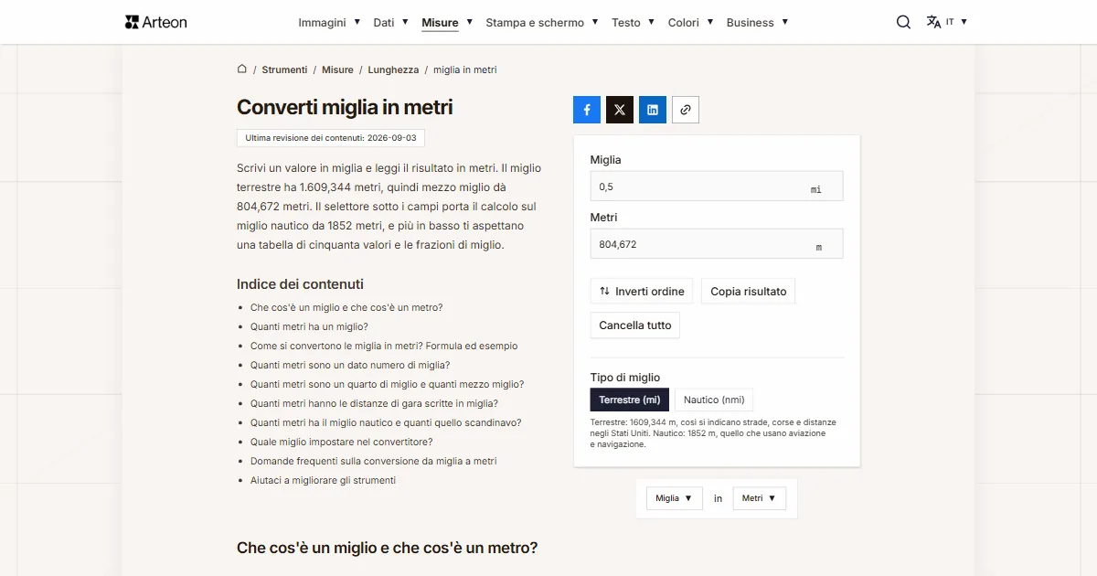Share the page on Facebook
Image resolution: width=1097 pixels, height=576 pixels.
coord(587,110)
